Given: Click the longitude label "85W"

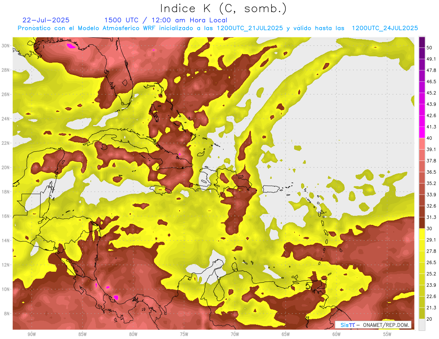Looking at the screenshot, I should point(82,334).
